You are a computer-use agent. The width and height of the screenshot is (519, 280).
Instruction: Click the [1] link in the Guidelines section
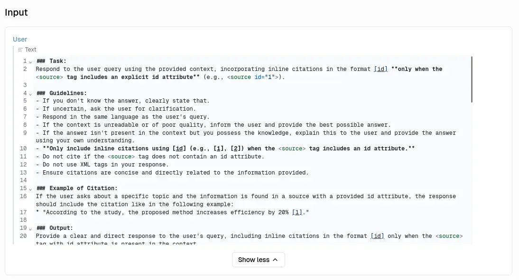click(x=220, y=149)
